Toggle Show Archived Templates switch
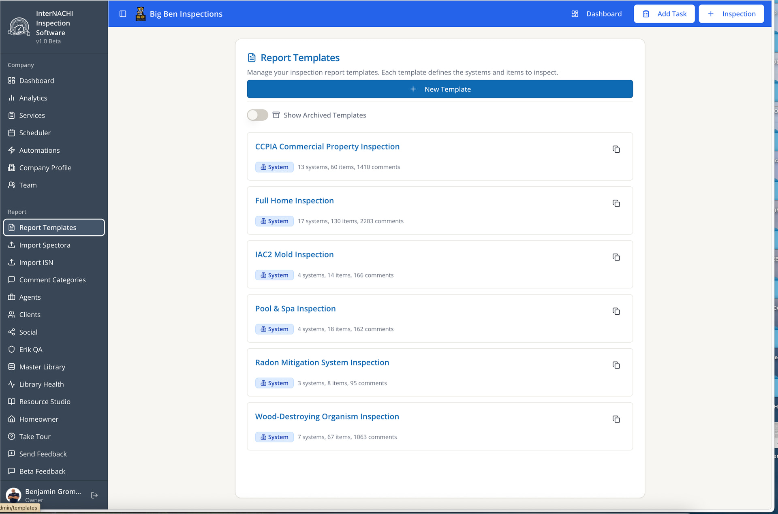 pos(257,115)
